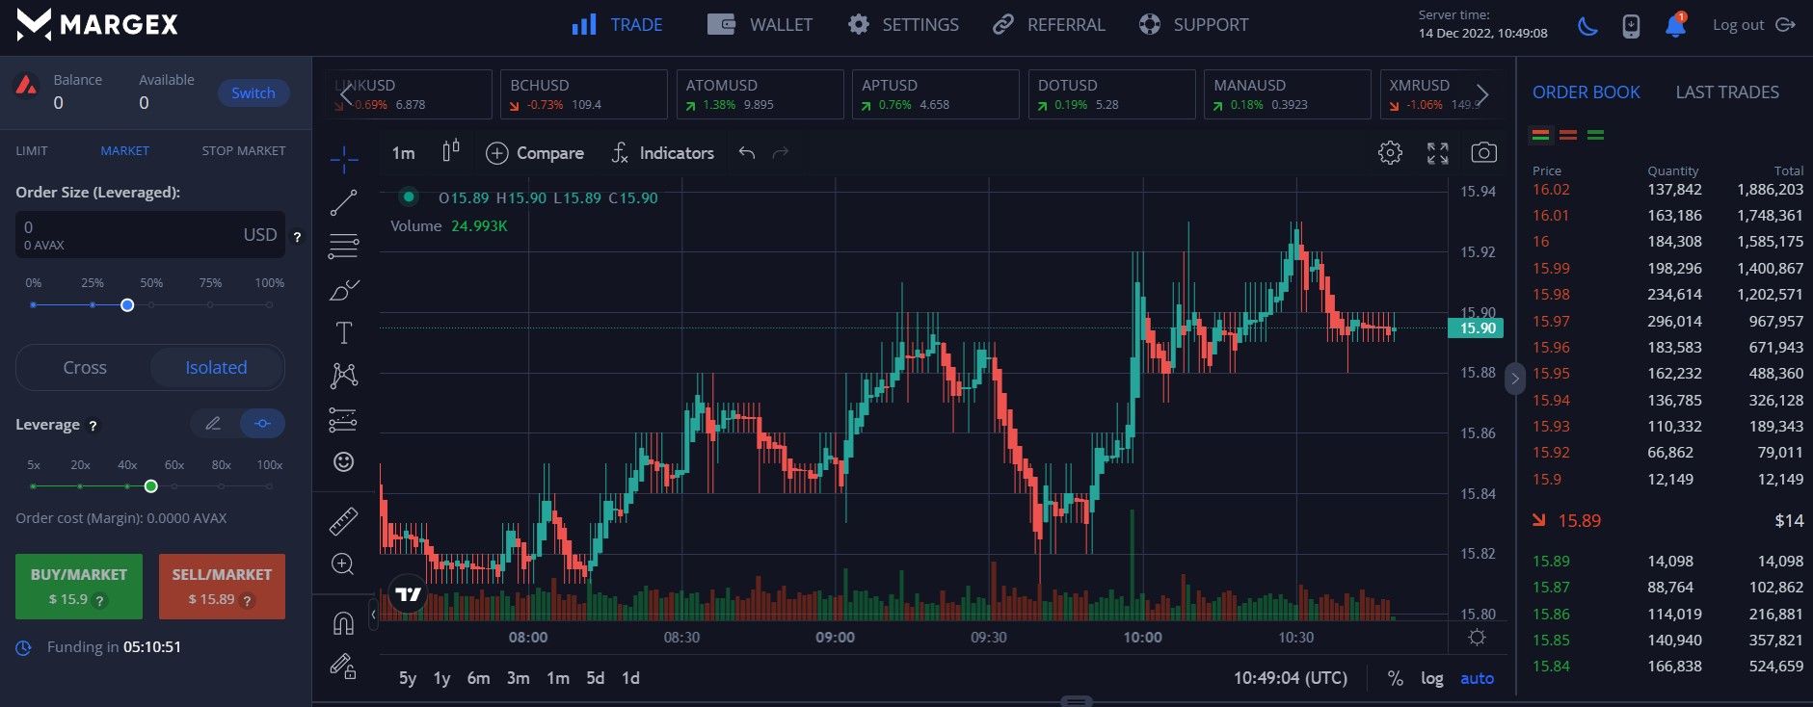Viewport: 1813px width, 707px height.
Task: Switch to the Last Trades tab
Action: pyautogui.click(x=1726, y=92)
